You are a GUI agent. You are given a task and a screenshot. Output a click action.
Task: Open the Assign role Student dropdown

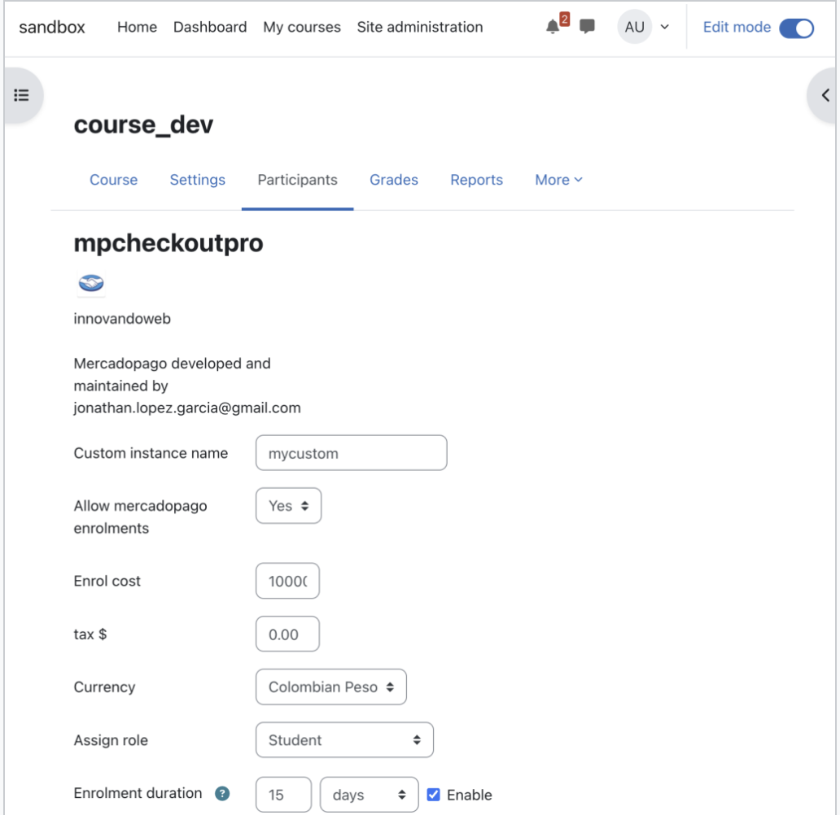tap(344, 739)
